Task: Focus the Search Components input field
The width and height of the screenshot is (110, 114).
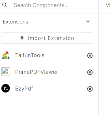Action: tap(55, 5)
